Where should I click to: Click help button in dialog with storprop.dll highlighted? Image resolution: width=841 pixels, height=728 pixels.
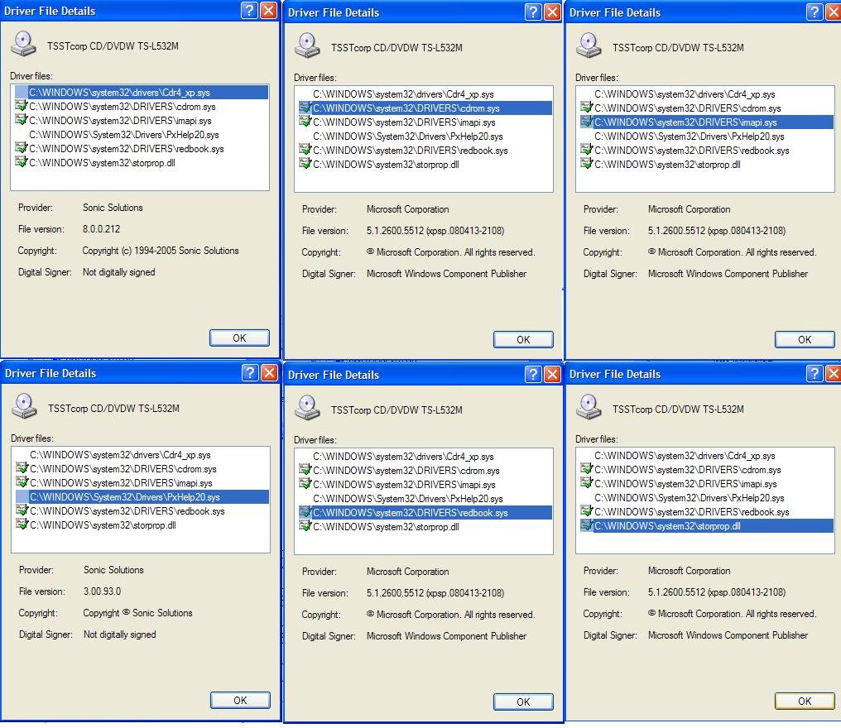(815, 373)
